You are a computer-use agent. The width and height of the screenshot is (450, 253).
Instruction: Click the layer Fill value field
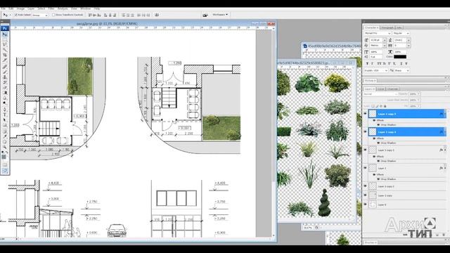(414, 106)
